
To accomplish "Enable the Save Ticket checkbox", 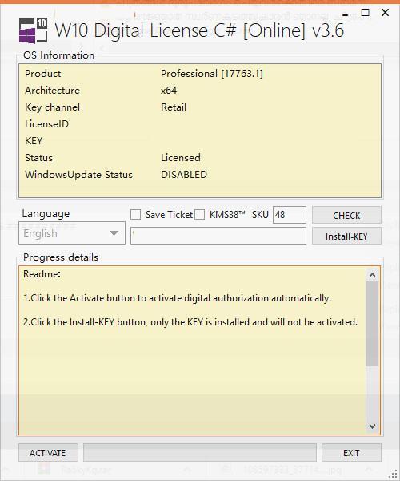I will pyautogui.click(x=135, y=214).
